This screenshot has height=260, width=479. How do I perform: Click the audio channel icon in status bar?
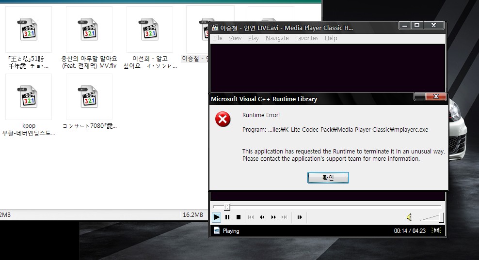(x=436, y=230)
